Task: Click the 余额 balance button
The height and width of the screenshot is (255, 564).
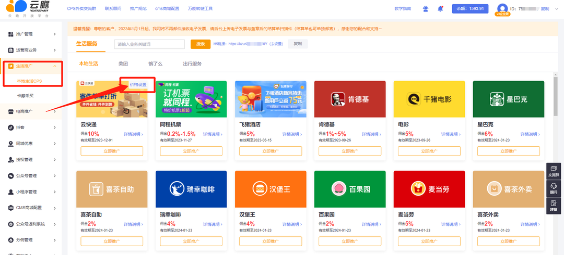Action: tap(470, 9)
